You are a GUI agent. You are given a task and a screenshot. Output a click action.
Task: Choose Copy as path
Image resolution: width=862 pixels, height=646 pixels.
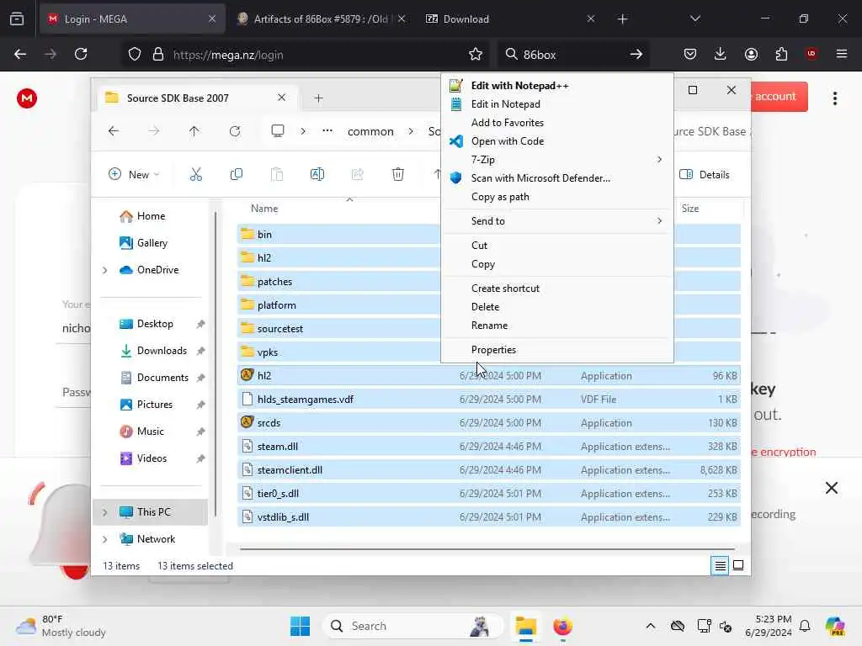point(557,197)
